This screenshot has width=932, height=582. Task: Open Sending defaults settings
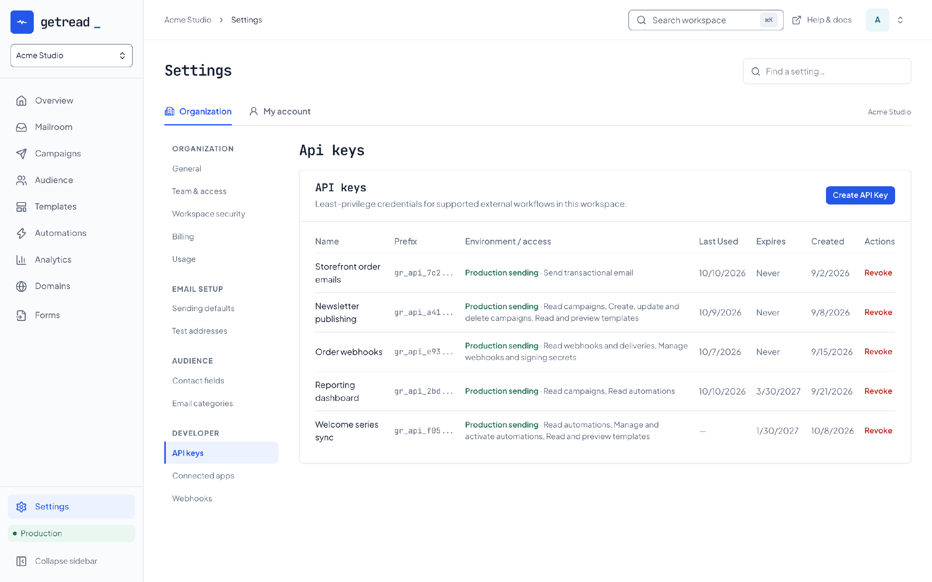(x=203, y=308)
